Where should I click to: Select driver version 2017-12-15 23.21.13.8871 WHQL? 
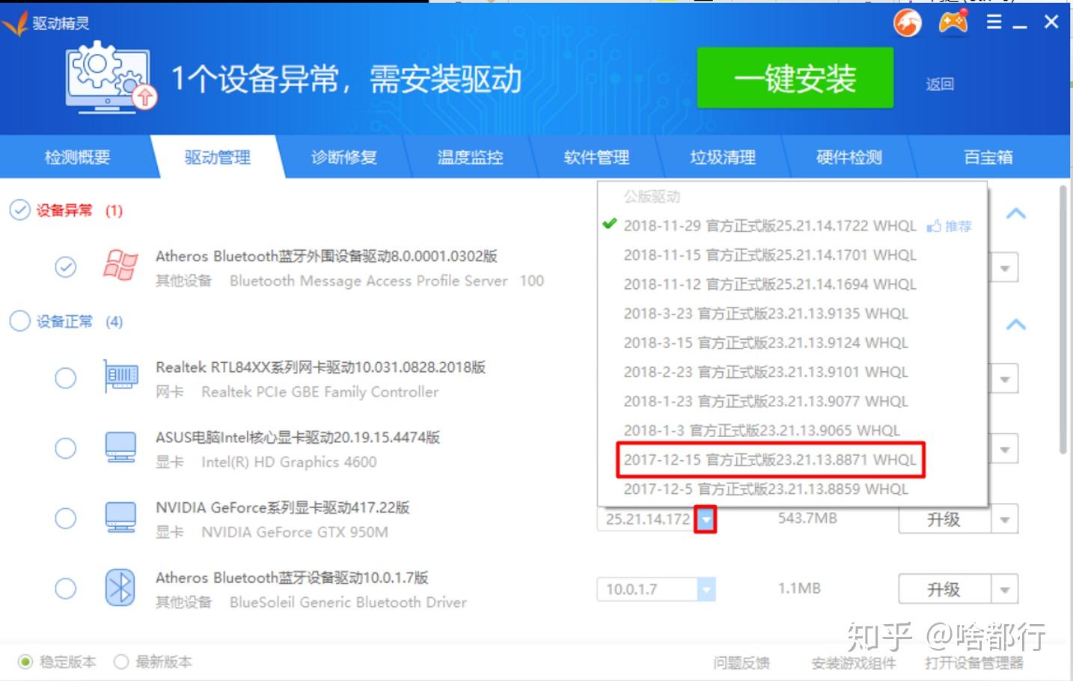pos(770,459)
